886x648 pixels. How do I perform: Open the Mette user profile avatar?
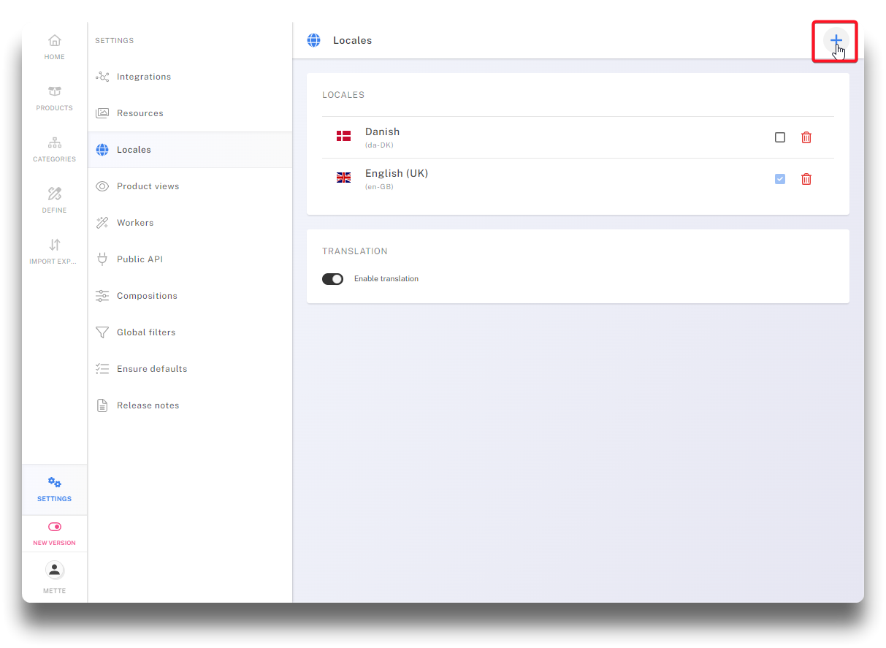coord(55,571)
